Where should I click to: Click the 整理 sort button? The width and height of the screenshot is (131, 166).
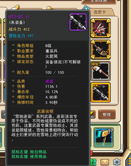coord(107,115)
